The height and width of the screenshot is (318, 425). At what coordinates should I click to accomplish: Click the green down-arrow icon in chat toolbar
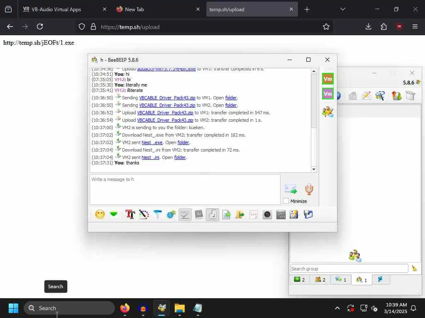pos(114,214)
